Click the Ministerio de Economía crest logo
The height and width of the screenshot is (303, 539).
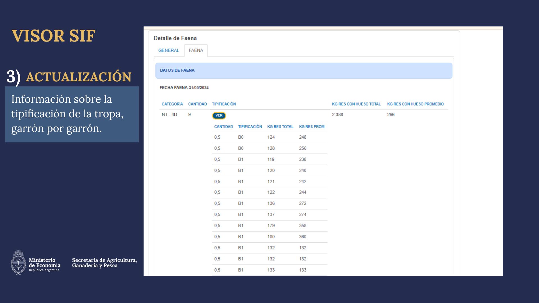19,263
